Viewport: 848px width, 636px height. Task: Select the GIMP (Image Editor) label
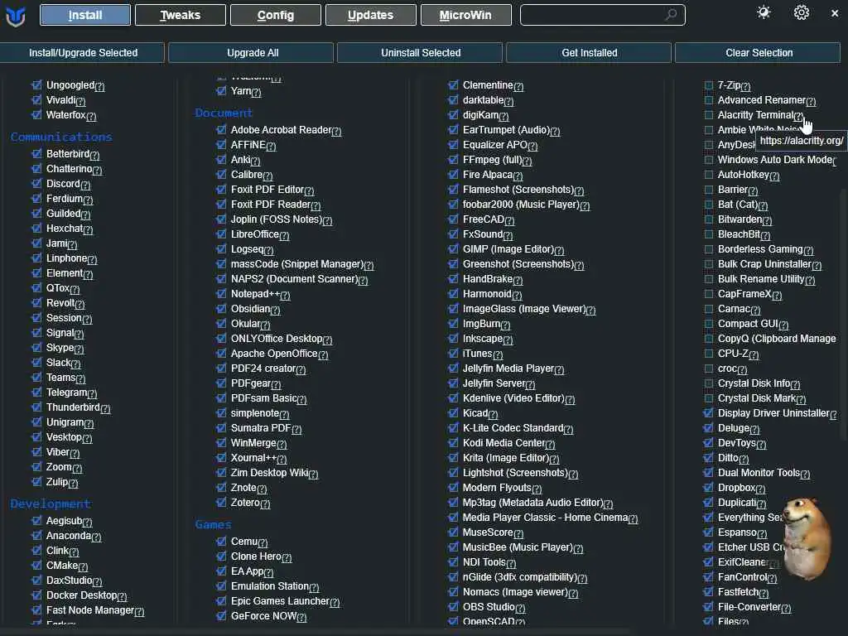click(x=508, y=249)
